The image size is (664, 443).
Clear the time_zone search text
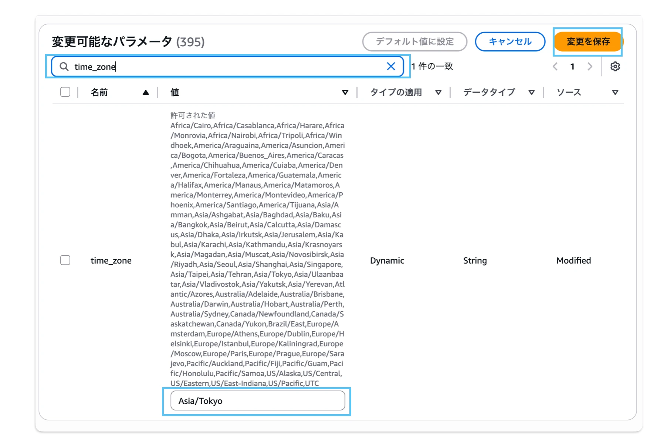[x=391, y=67]
